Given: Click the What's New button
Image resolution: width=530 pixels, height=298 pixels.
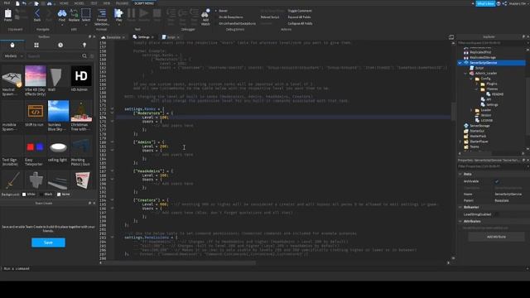Looking at the screenshot, I should [x=485, y=3].
